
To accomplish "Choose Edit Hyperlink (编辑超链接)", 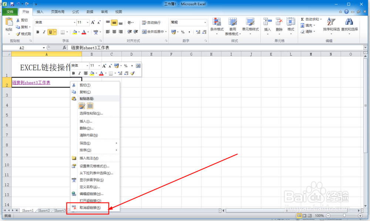I will pyautogui.click(x=95, y=194).
